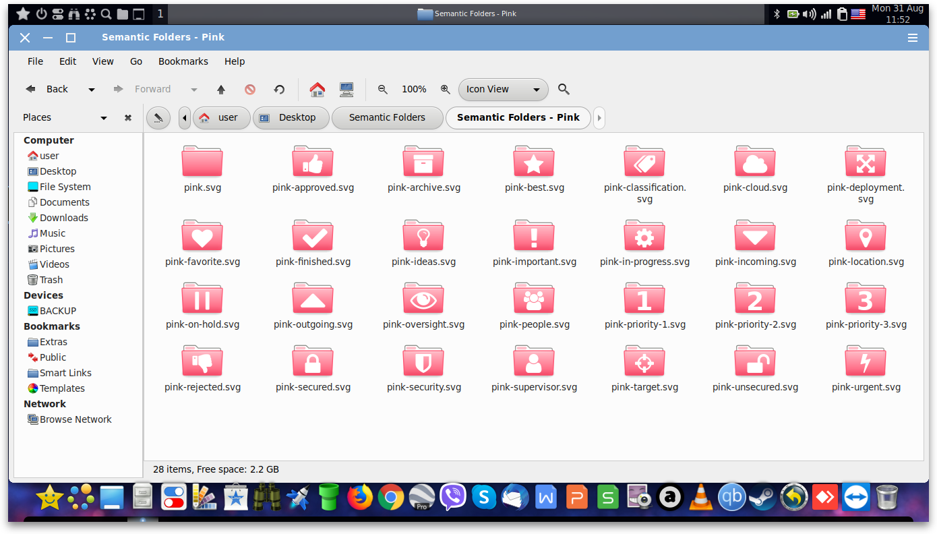Open the Places sidebar type dropdown
This screenshot has height=534, width=937.
tap(104, 118)
